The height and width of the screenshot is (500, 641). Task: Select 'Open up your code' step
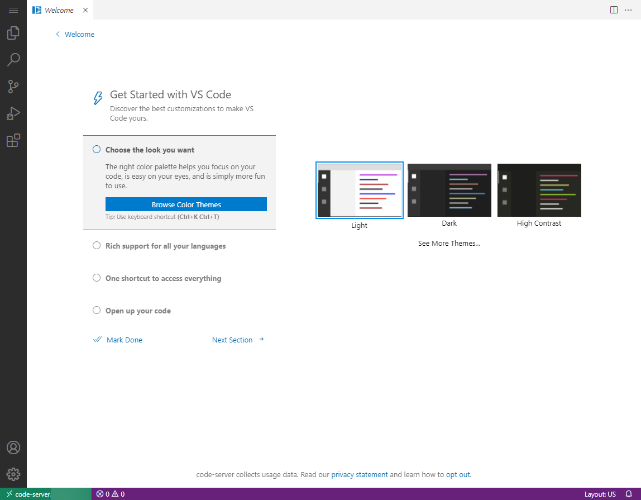tap(137, 311)
